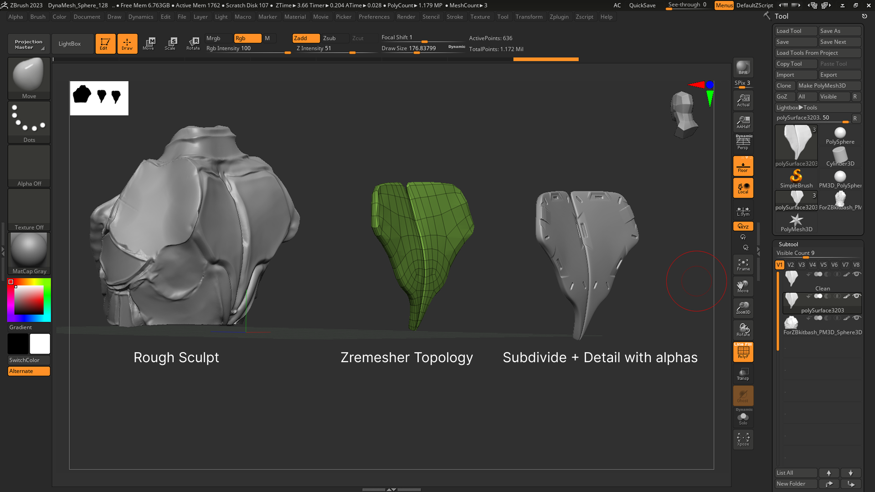Toggle the PolyF Line Fill icon

coord(743,352)
